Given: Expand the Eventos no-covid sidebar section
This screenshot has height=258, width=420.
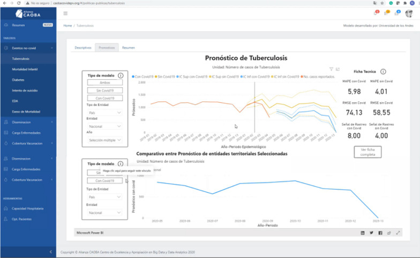Looking at the screenshot, I should coord(28,48).
